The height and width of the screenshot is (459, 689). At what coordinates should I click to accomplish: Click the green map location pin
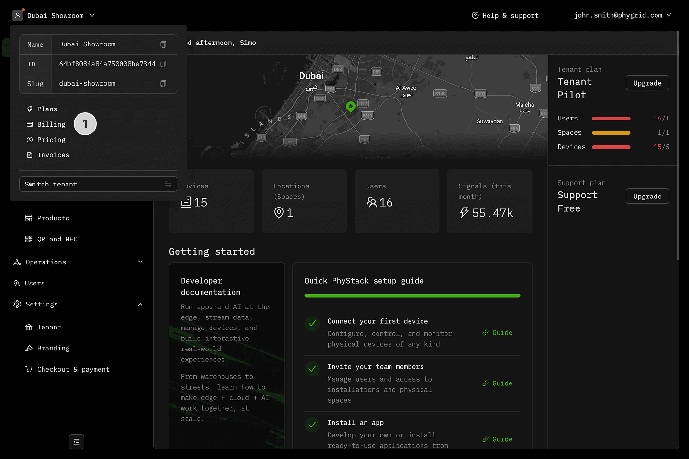pos(351,107)
